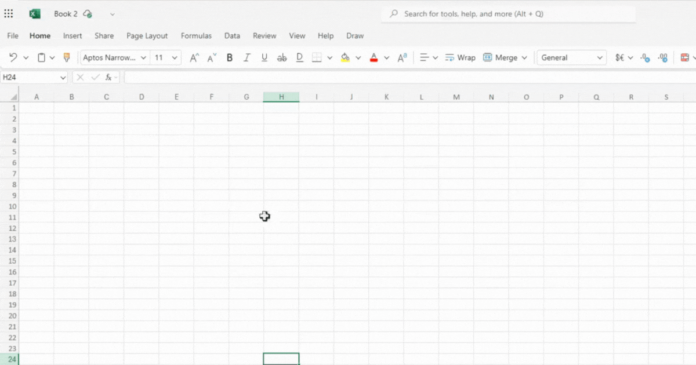This screenshot has width=696, height=365.
Task: Expand the Merge options dropdown arrow
Action: (x=524, y=58)
